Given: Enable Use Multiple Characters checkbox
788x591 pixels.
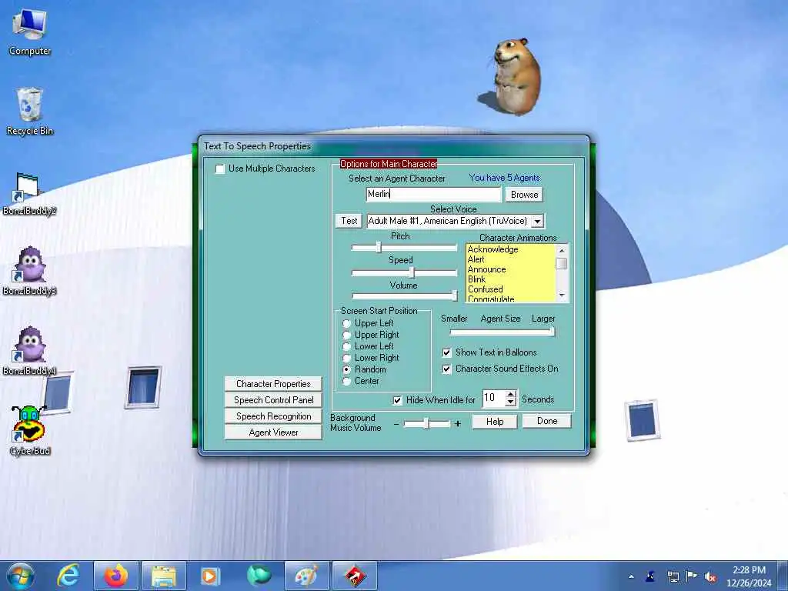Looking at the screenshot, I should [x=219, y=169].
